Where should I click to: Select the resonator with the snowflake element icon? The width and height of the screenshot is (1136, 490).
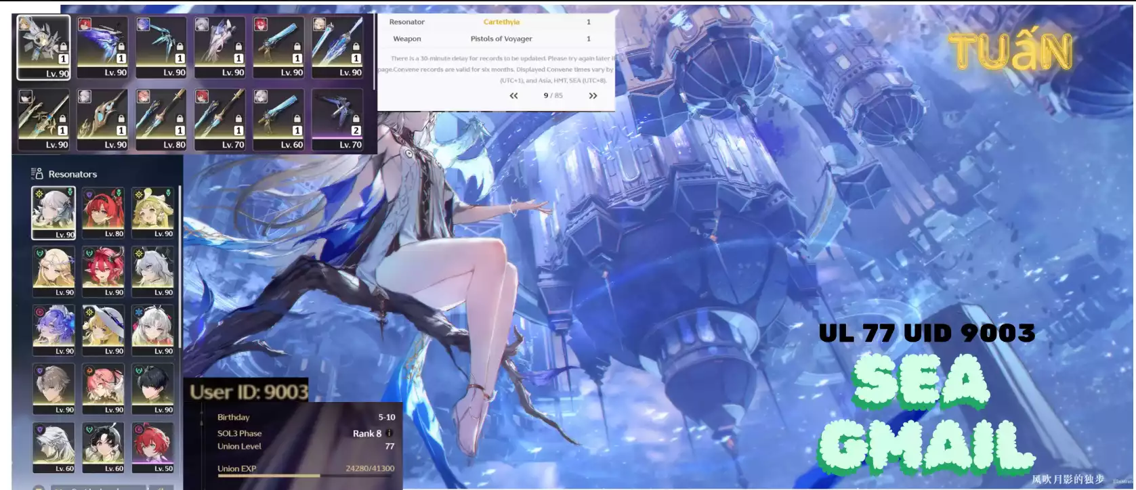coord(152,330)
